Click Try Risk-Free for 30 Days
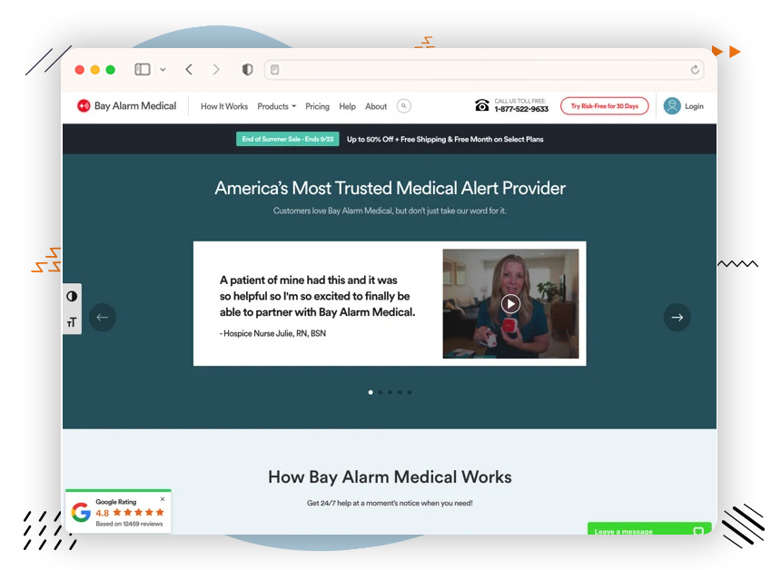781x570 pixels. (x=604, y=105)
